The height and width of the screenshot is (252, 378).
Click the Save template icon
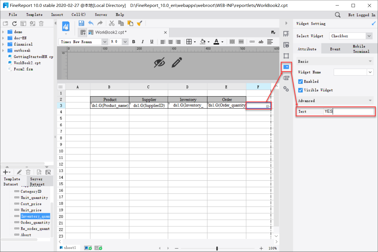pyautogui.click(x=81, y=23)
